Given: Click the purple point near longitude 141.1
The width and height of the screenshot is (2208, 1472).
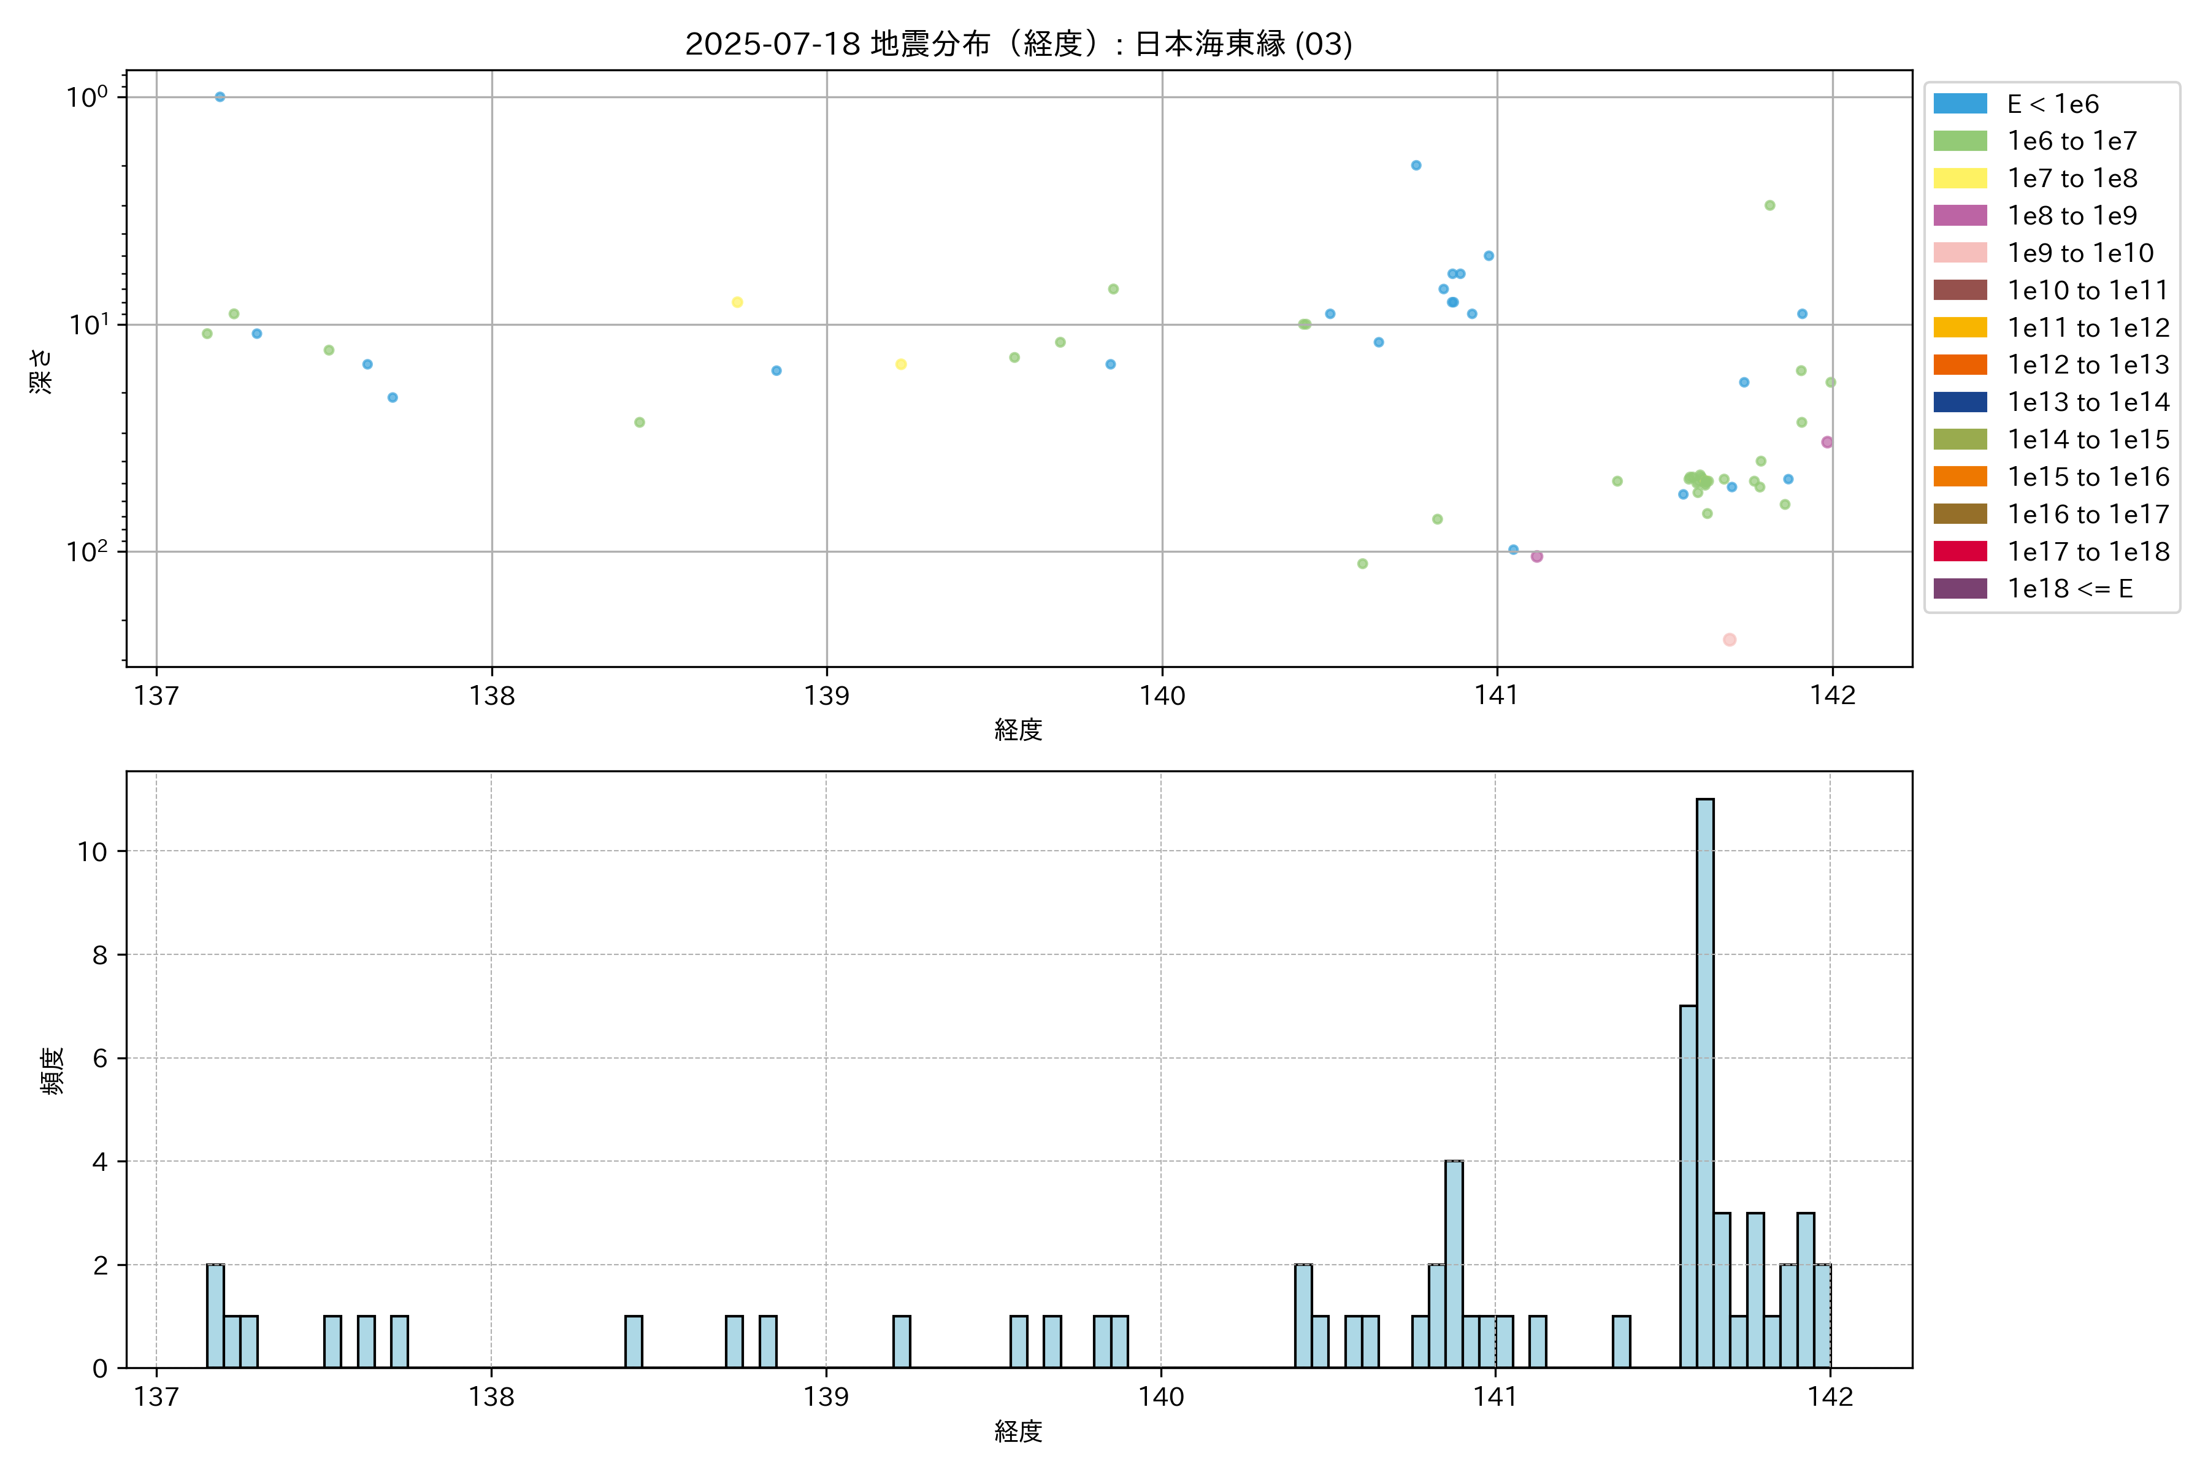Looking at the screenshot, I should (1537, 557).
